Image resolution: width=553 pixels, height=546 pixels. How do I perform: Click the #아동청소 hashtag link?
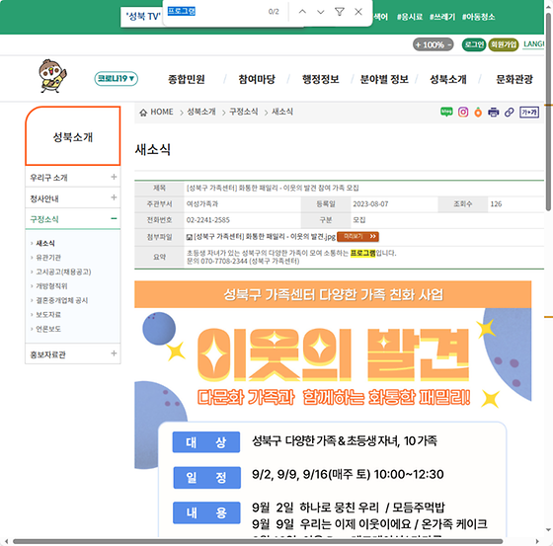click(x=478, y=17)
